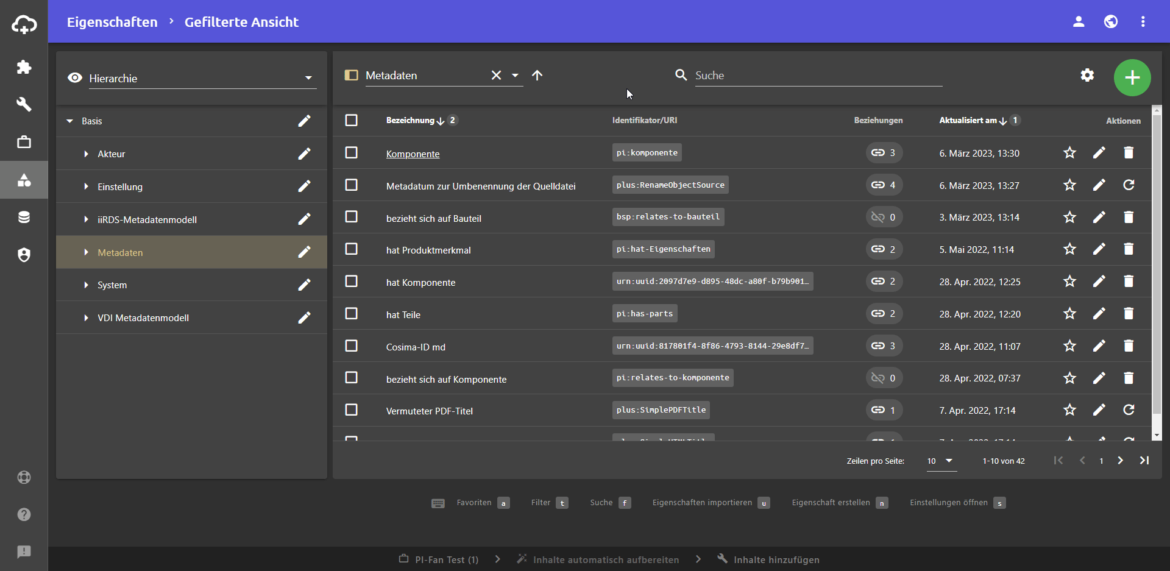Open the feedback icon in sidebar
1170x571 pixels.
point(24,552)
